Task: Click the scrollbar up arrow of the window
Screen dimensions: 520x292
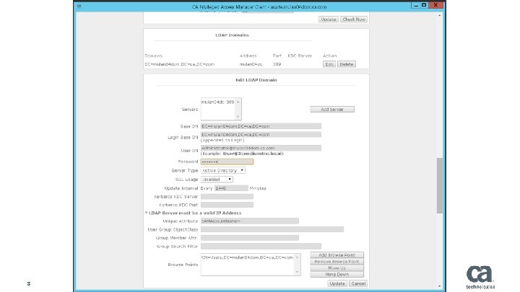Action: (439, 15)
